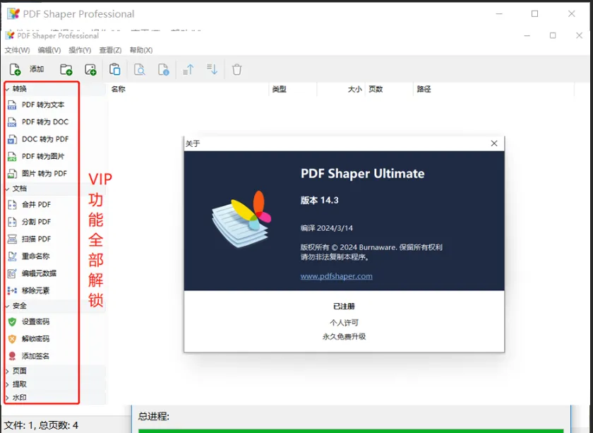Image resolution: width=593 pixels, height=433 pixels.
Task: Click the File info toolbar icon
Action: pyautogui.click(x=163, y=69)
